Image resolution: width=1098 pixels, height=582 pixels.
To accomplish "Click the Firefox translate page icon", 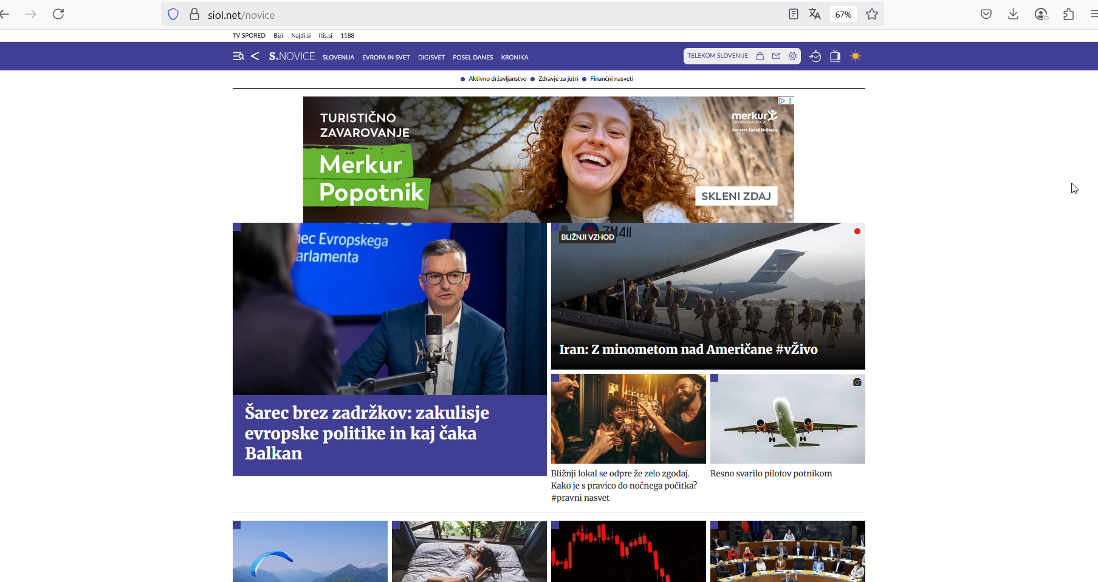I will pos(815,14).
